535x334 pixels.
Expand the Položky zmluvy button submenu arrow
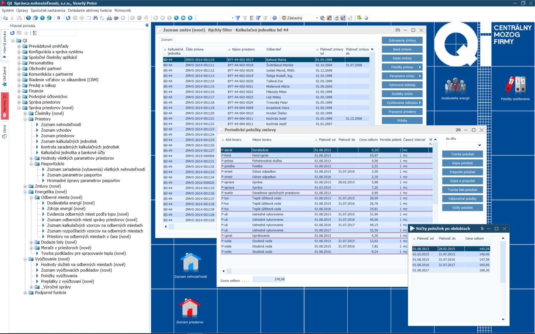[420, 67]
